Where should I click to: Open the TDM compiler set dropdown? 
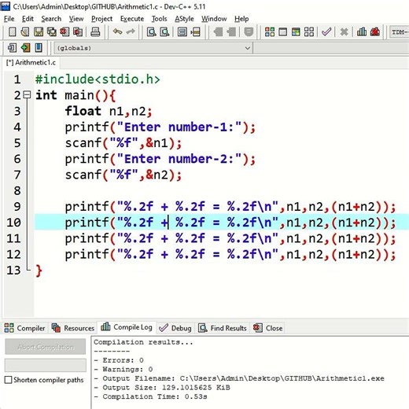pyautogui.click(x=400, y=32)
